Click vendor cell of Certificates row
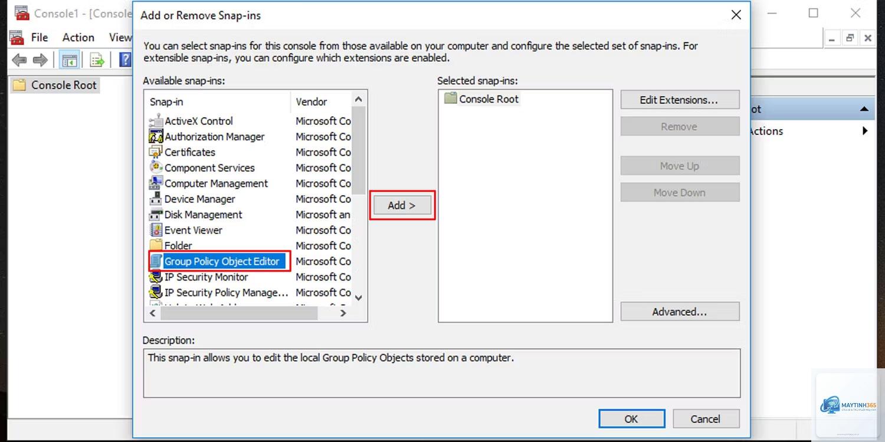Viewport: 885px width, 442px height. tap(323, 152)
